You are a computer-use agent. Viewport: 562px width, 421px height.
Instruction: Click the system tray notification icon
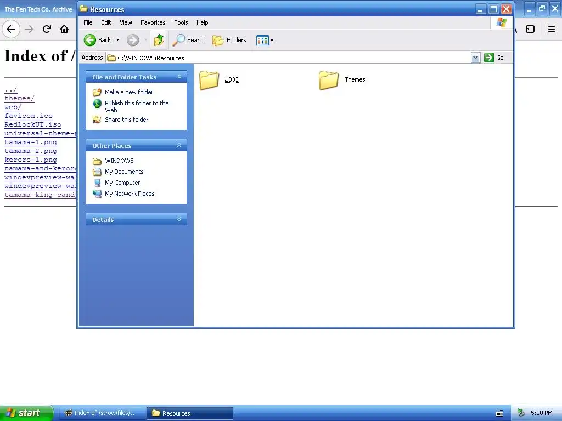[x=521, y=413]
